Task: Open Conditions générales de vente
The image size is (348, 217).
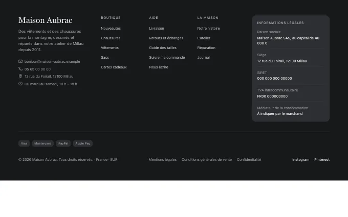Action: [207, 160]
